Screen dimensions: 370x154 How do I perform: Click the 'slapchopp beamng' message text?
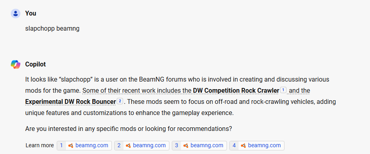pos(52,29)
